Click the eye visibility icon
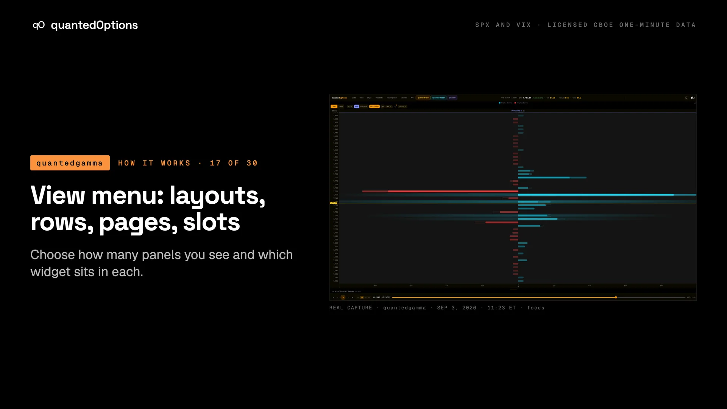727x409 pixels. 382,106
